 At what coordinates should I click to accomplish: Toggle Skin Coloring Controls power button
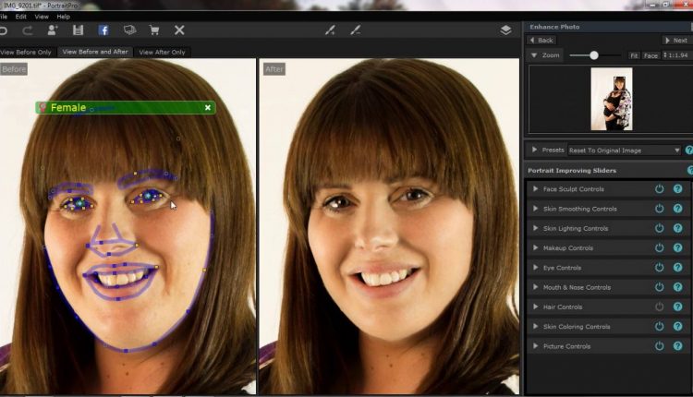(x=659, y=326)
